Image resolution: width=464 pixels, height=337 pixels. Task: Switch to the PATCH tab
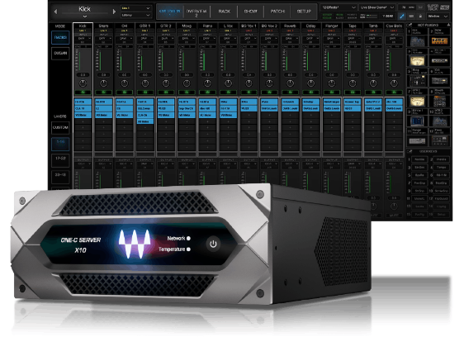click(x=277, y=12)
